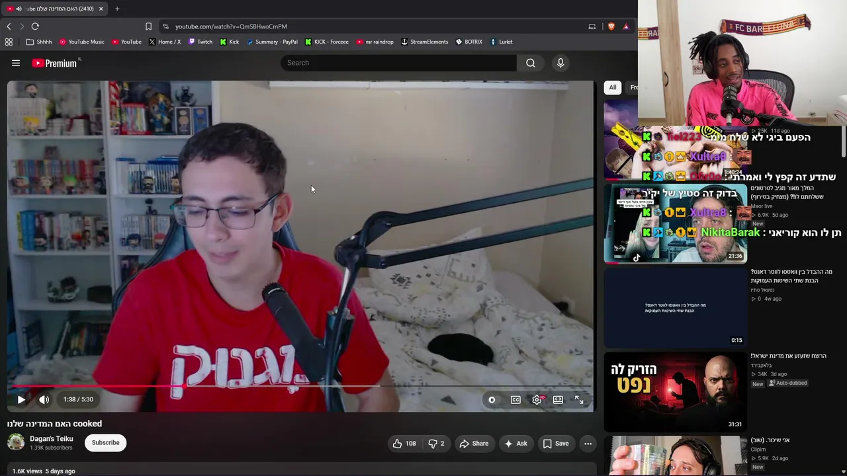Open the YouTube bookmark
847x476 pixels.
tap(126, 42)
